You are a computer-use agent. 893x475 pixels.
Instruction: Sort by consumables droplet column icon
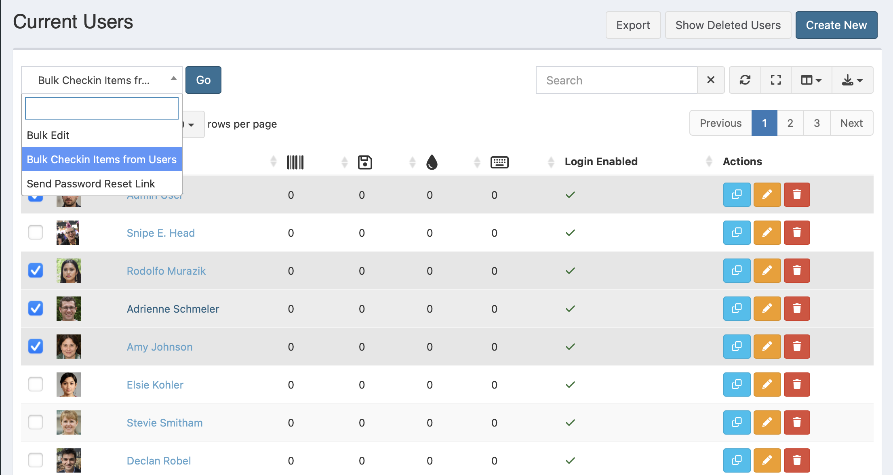[x=432, y=162]
